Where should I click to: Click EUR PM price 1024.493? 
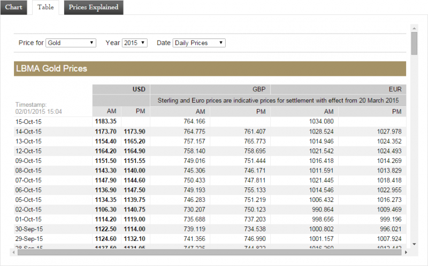point(389,151)
